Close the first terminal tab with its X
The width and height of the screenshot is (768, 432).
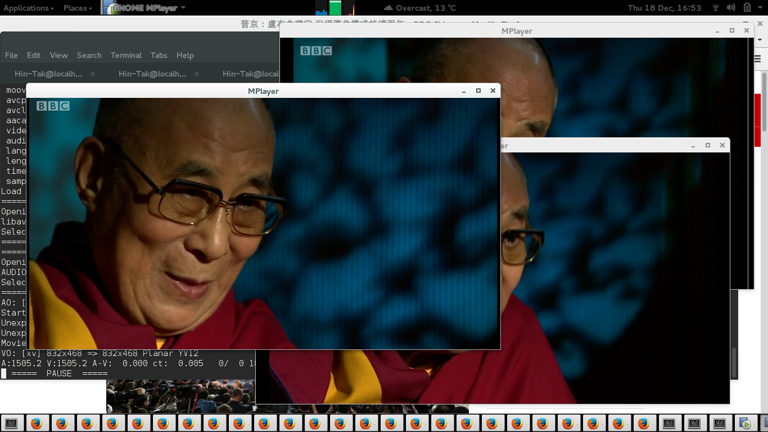point(93,74)
